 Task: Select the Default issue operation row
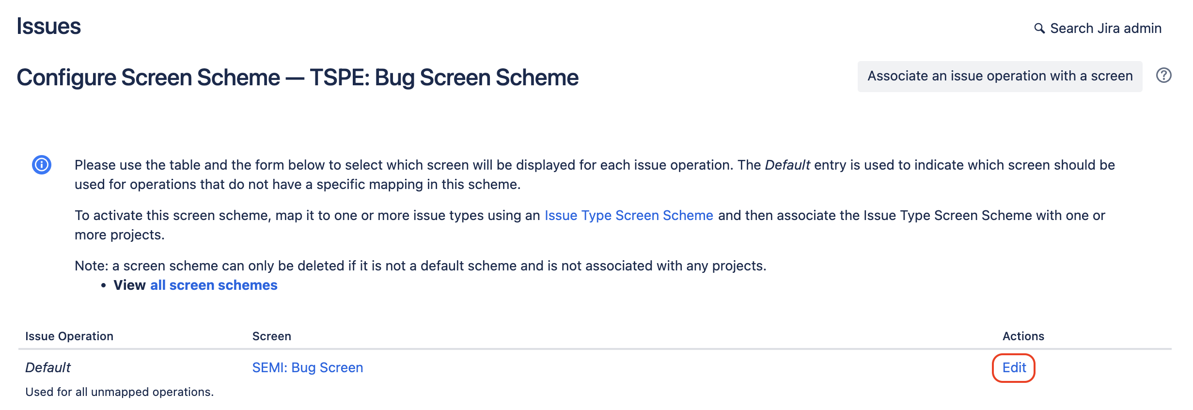click(x=48, y=367)
